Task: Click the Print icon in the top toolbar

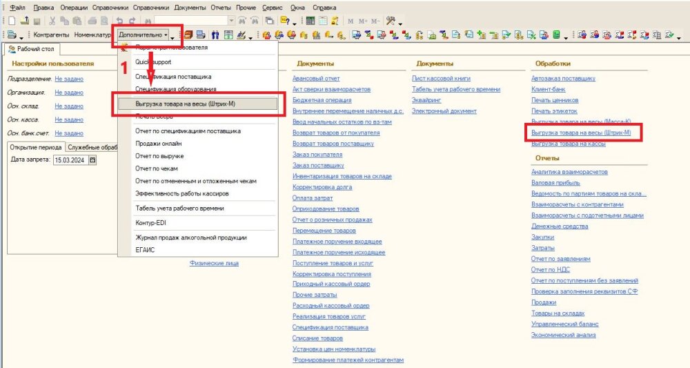Action: tap(92, 21)
